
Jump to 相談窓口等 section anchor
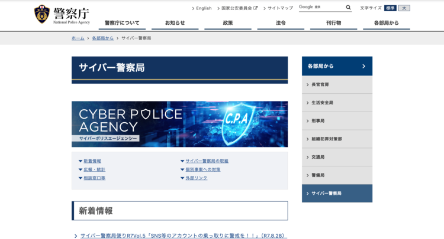pos(94,178)
